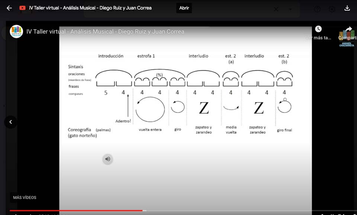Go to previous file with left chevron

[10, 122]
